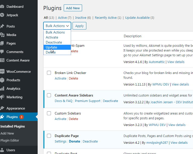
Task: Click the Jetpack icon in sidebar
Action: 2,15
